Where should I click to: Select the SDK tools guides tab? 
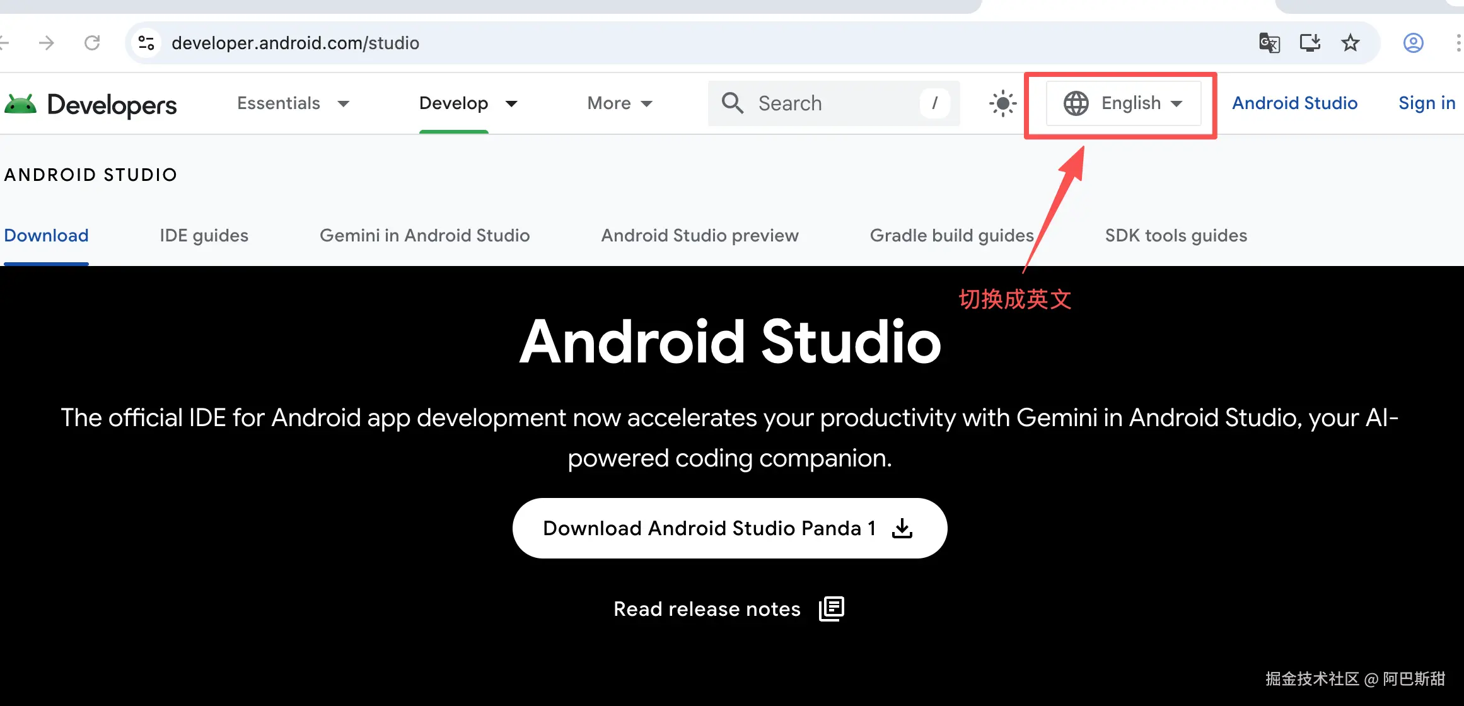tap(1176, 235)
